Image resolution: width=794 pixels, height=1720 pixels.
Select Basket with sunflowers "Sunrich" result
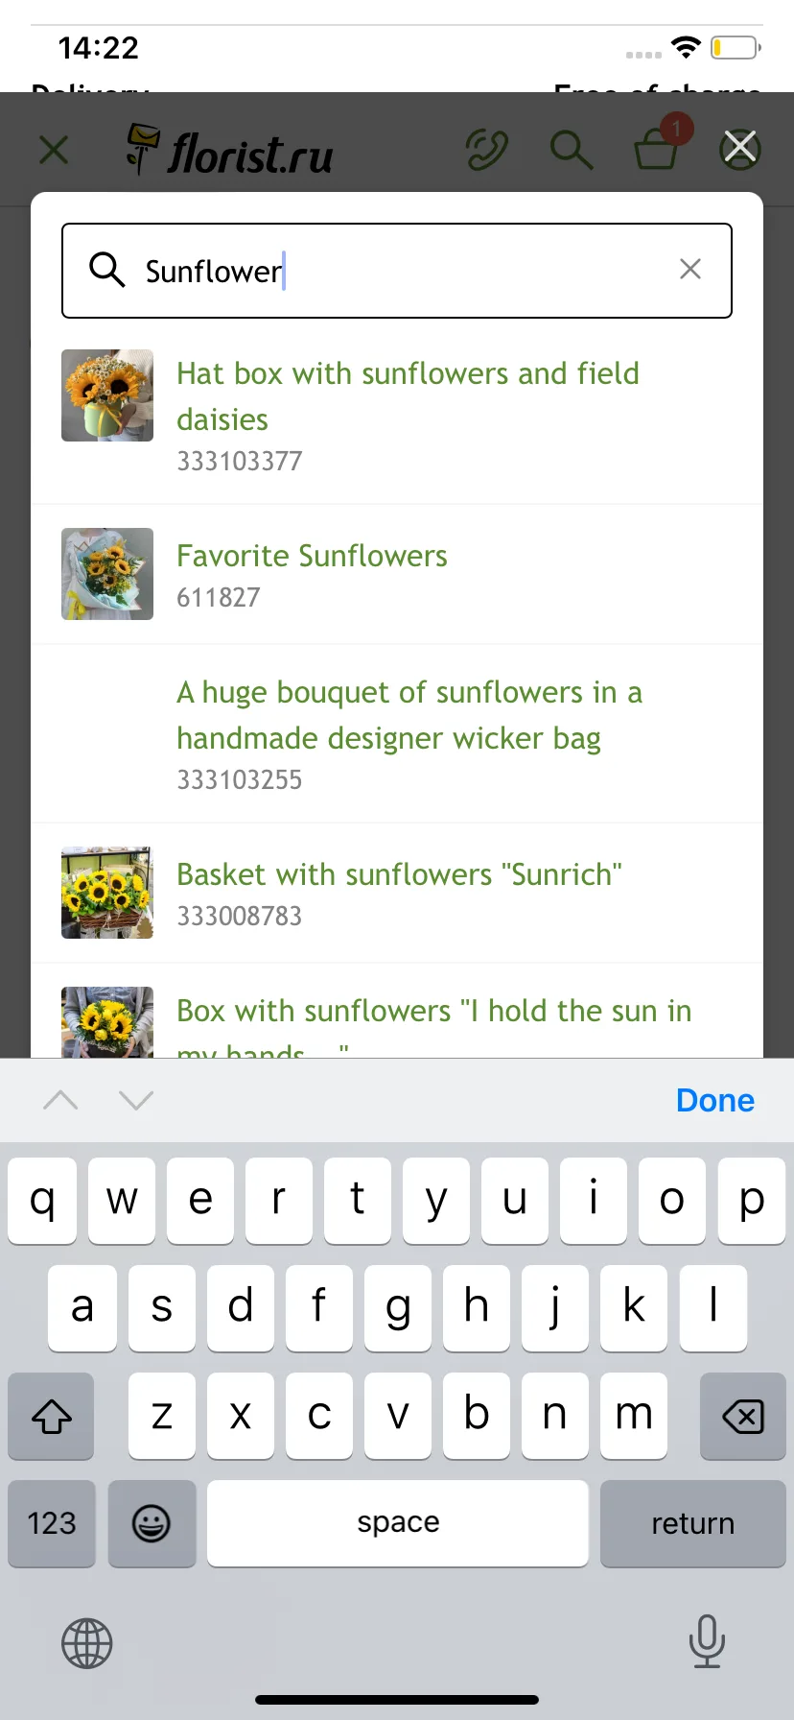pos(397,893)
